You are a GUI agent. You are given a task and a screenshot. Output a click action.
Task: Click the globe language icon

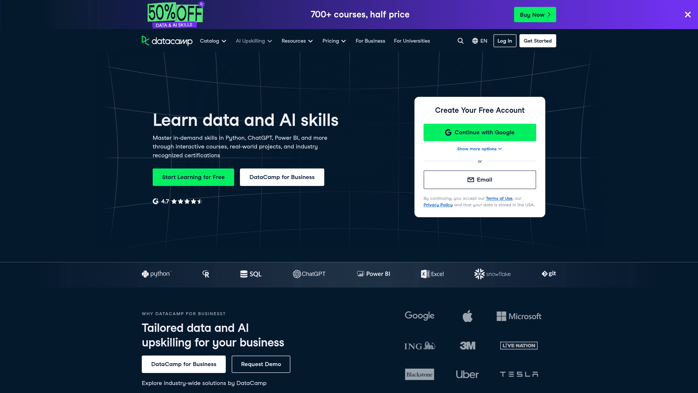(x=475, y=41)
